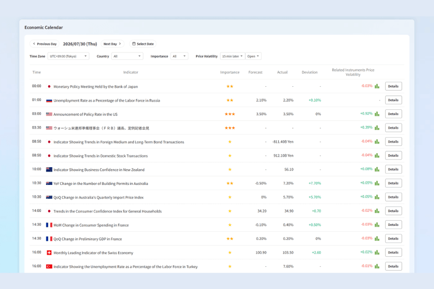Open the 'Open' price volatility dropdown

[x=253, y=56]
